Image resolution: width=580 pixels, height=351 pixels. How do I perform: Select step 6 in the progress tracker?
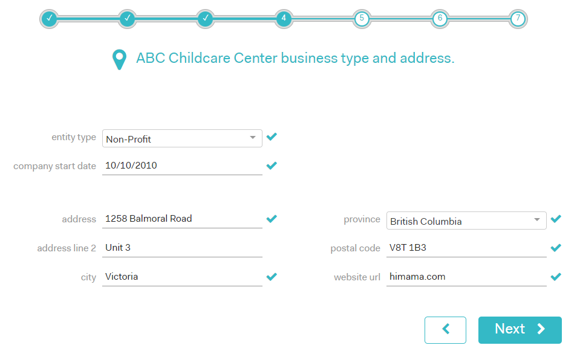coord(440,18)
